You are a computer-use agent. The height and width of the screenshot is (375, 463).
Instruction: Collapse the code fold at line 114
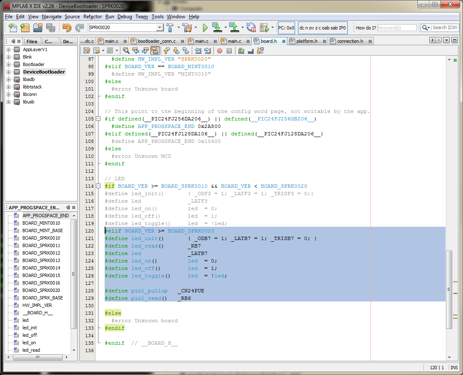tap(98, 186)
